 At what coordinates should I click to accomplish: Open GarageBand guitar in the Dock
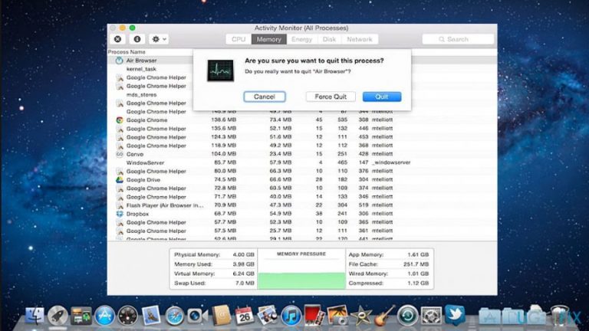[x=384, y=315]
